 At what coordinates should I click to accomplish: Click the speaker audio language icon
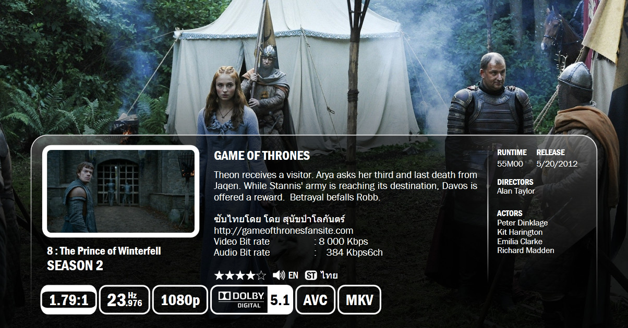point(279,275)
